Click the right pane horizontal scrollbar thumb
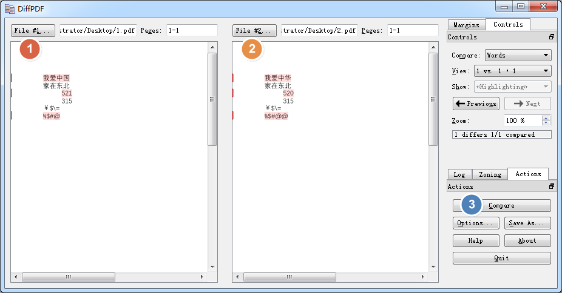562x293 pixels. [289, 277]
